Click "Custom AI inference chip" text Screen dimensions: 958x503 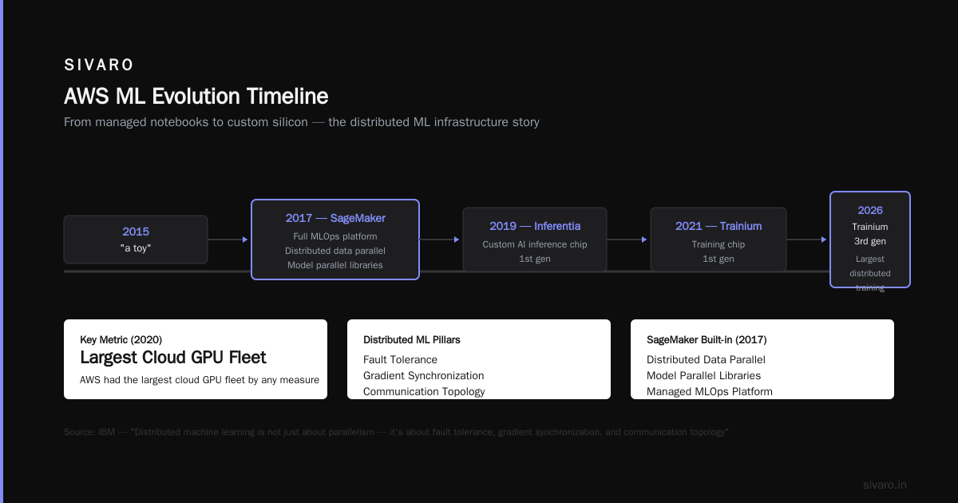pos(535,244)
